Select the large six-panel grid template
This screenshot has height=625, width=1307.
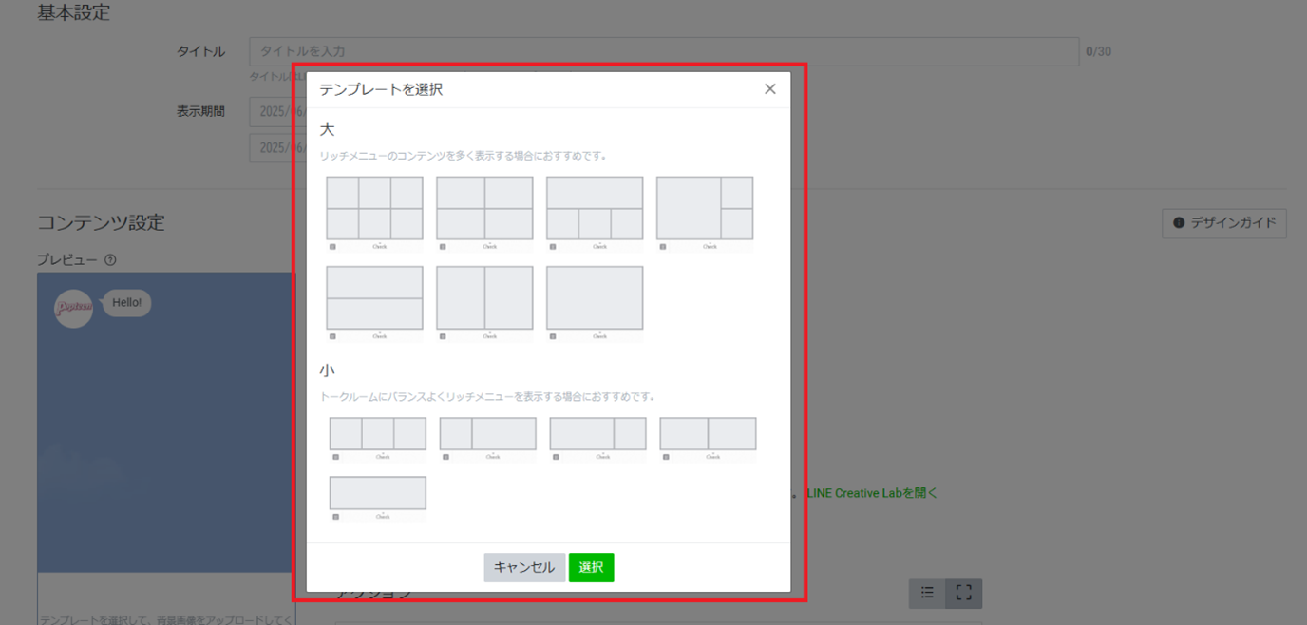(x=374, y=208)
